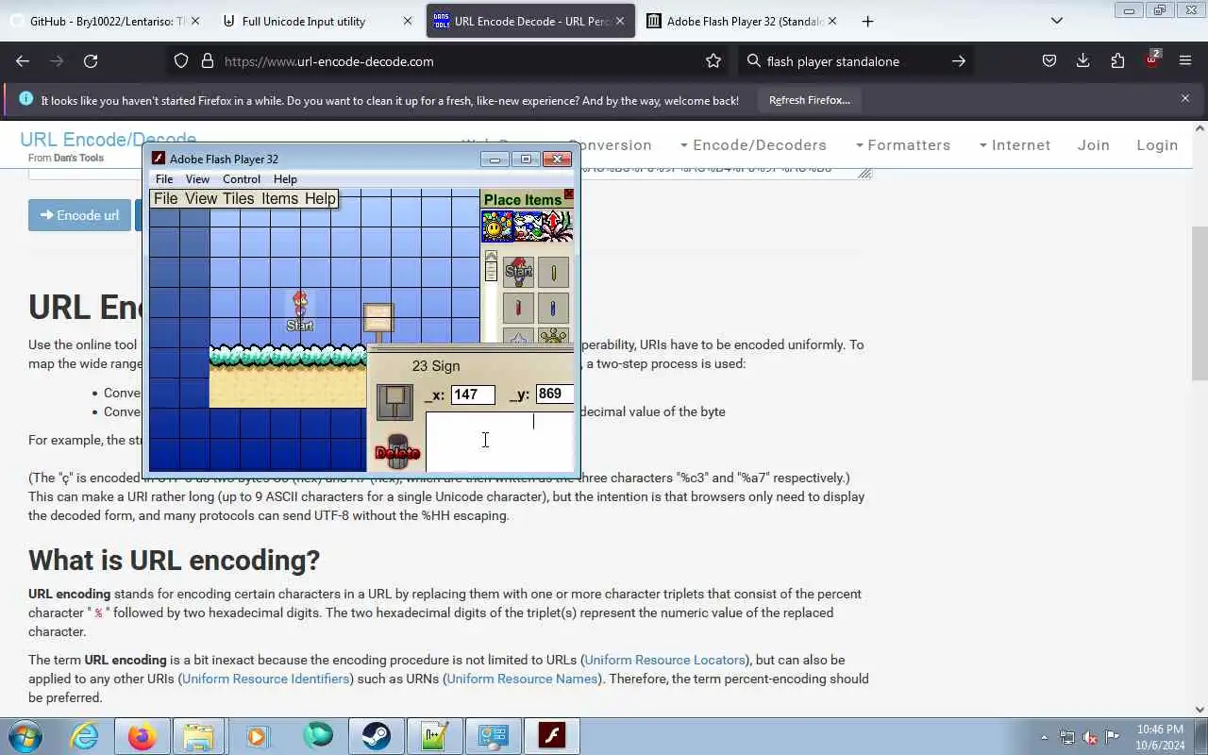Open the editor's in-game Help menu

click(x=320, y=198)
